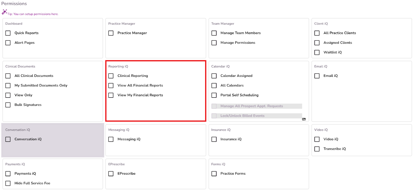
Task: Enable the Quick Reports checkbox
Action: pyautogui.click(x=8, y=33)
